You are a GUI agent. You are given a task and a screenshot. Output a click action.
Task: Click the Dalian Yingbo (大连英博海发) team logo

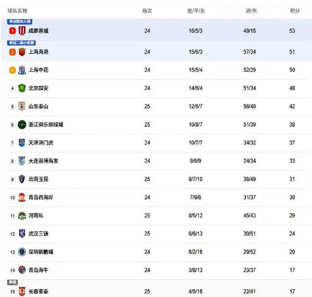22,161
